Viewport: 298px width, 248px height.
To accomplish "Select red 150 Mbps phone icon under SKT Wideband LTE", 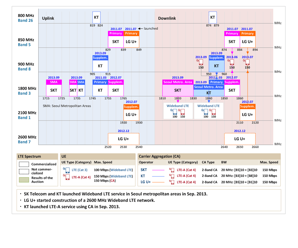I will pos(182,112).
